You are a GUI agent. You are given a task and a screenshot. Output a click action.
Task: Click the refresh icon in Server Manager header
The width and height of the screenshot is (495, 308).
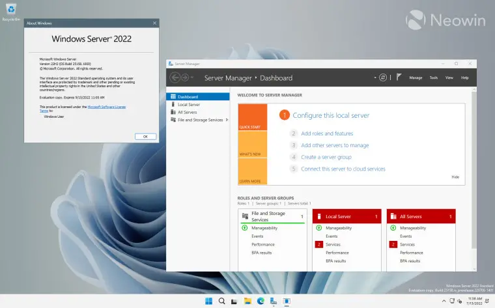click(x=383, y=77)
